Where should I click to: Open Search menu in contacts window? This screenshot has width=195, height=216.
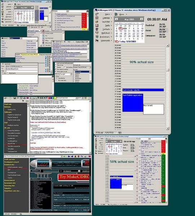point(5,38)
